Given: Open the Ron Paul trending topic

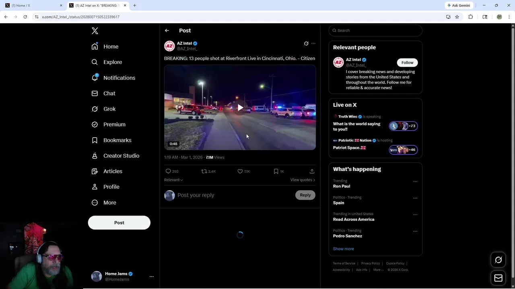Looking at the screenshot, I should point(342,186).
